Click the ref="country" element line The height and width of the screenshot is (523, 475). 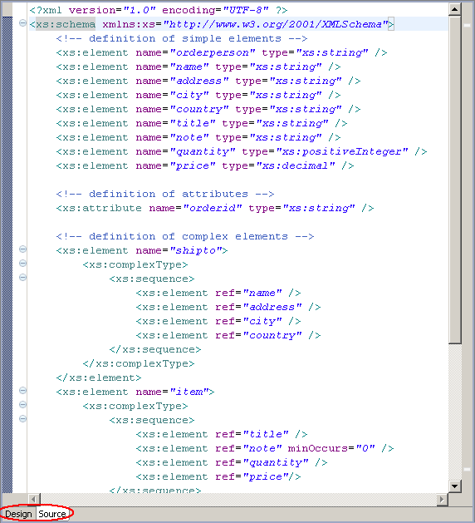tap(228, 335)
